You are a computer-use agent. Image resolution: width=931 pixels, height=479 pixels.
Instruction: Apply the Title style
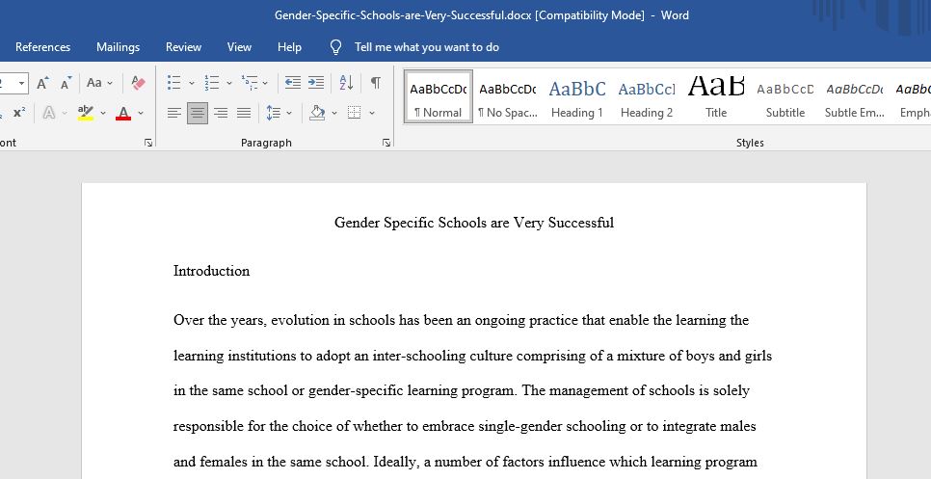click(716, 96)
